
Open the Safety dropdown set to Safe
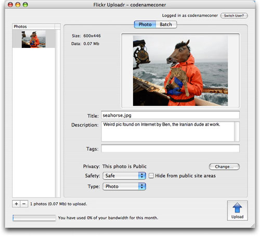click(124, 176)
